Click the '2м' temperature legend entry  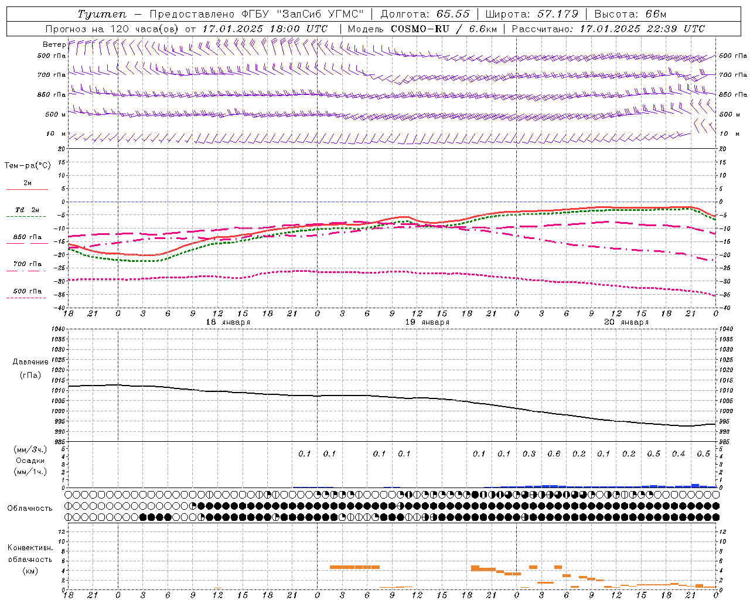[x=27, y=183]
